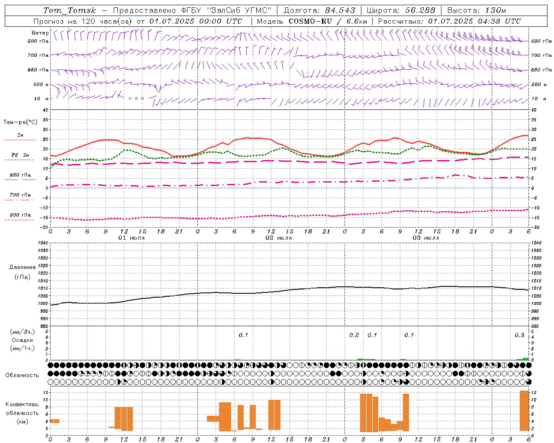Click the Тем-ра(°C) axis label

[x=20, y=122]
